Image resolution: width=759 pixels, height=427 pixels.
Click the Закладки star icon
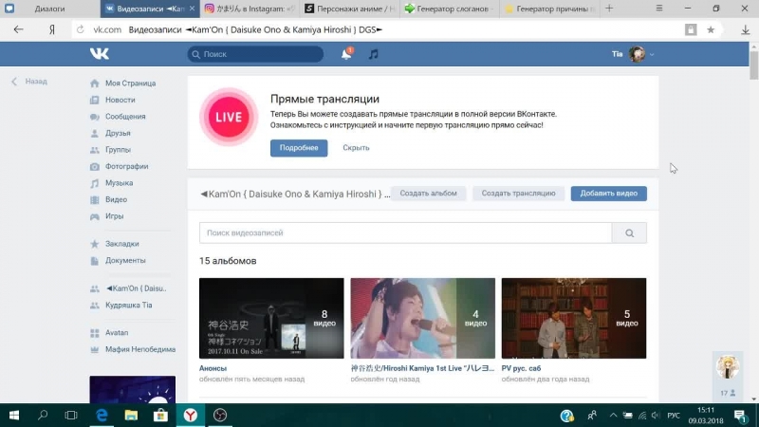[94, 244]
